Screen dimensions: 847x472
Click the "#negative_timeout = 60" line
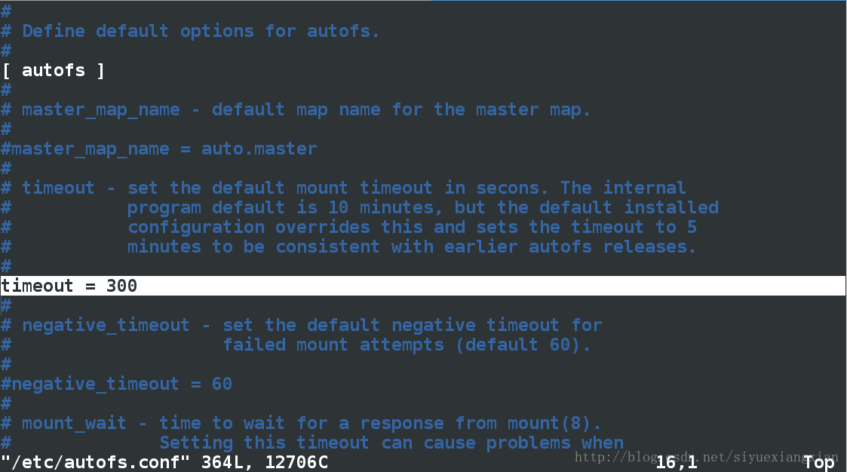tap(117, 385)
